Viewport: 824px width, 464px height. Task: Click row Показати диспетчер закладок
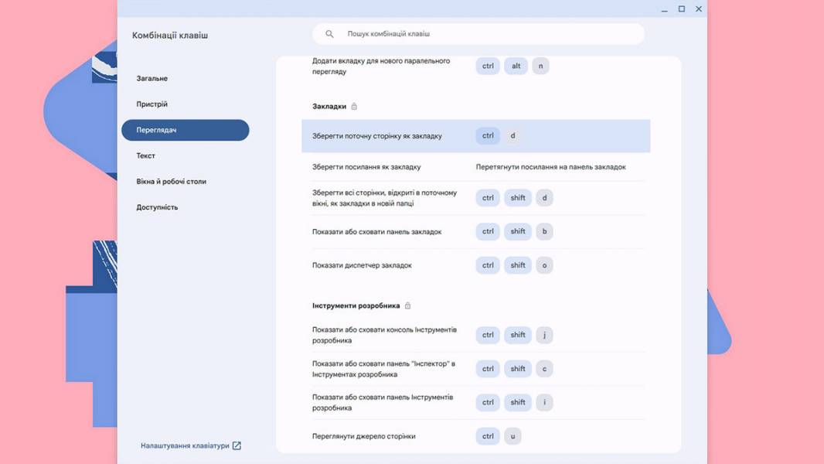point(475,265)
